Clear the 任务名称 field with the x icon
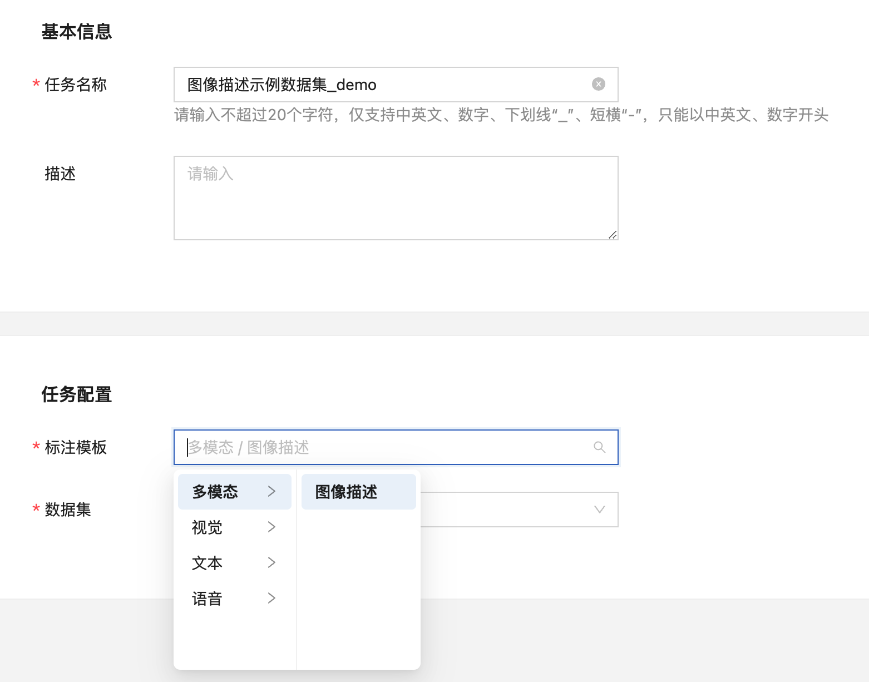The image size is (869, 682). pyautogui.click(x=599, y=84)
